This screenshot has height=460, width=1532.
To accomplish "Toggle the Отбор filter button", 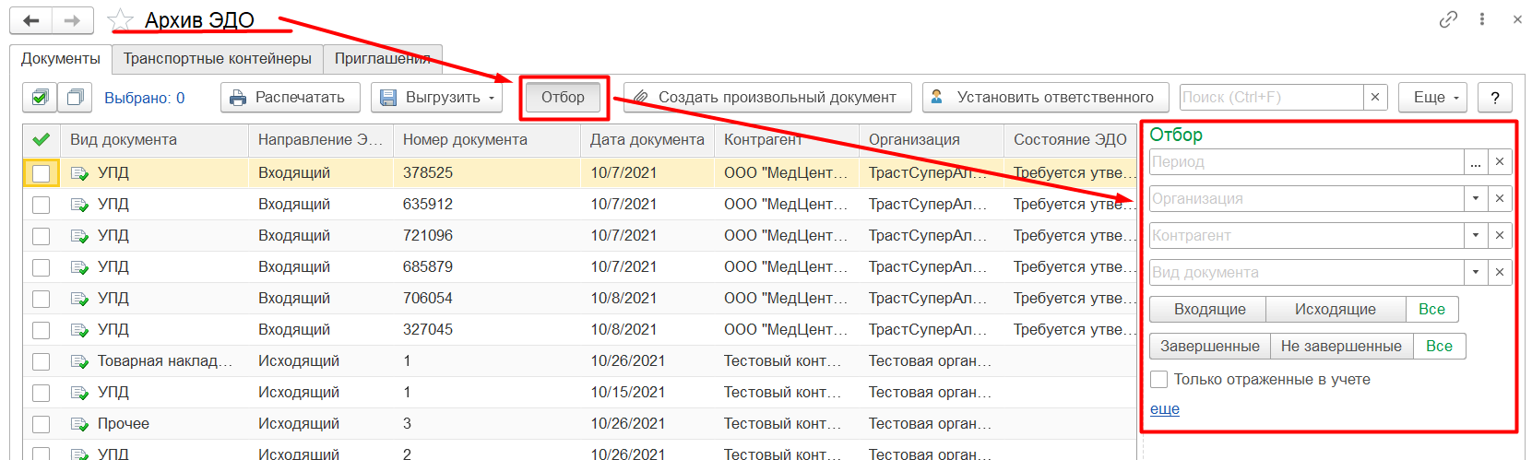I will pos(563,97).
